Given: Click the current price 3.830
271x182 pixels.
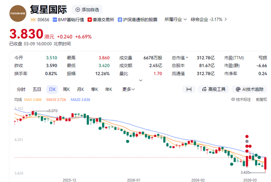Looking at the screenshot, I should 26,34.
